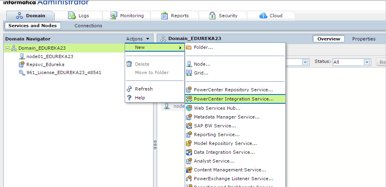Click the PowerCenter Repository Service icon
This screenshot has height=187, width=386.
point(189,90)
